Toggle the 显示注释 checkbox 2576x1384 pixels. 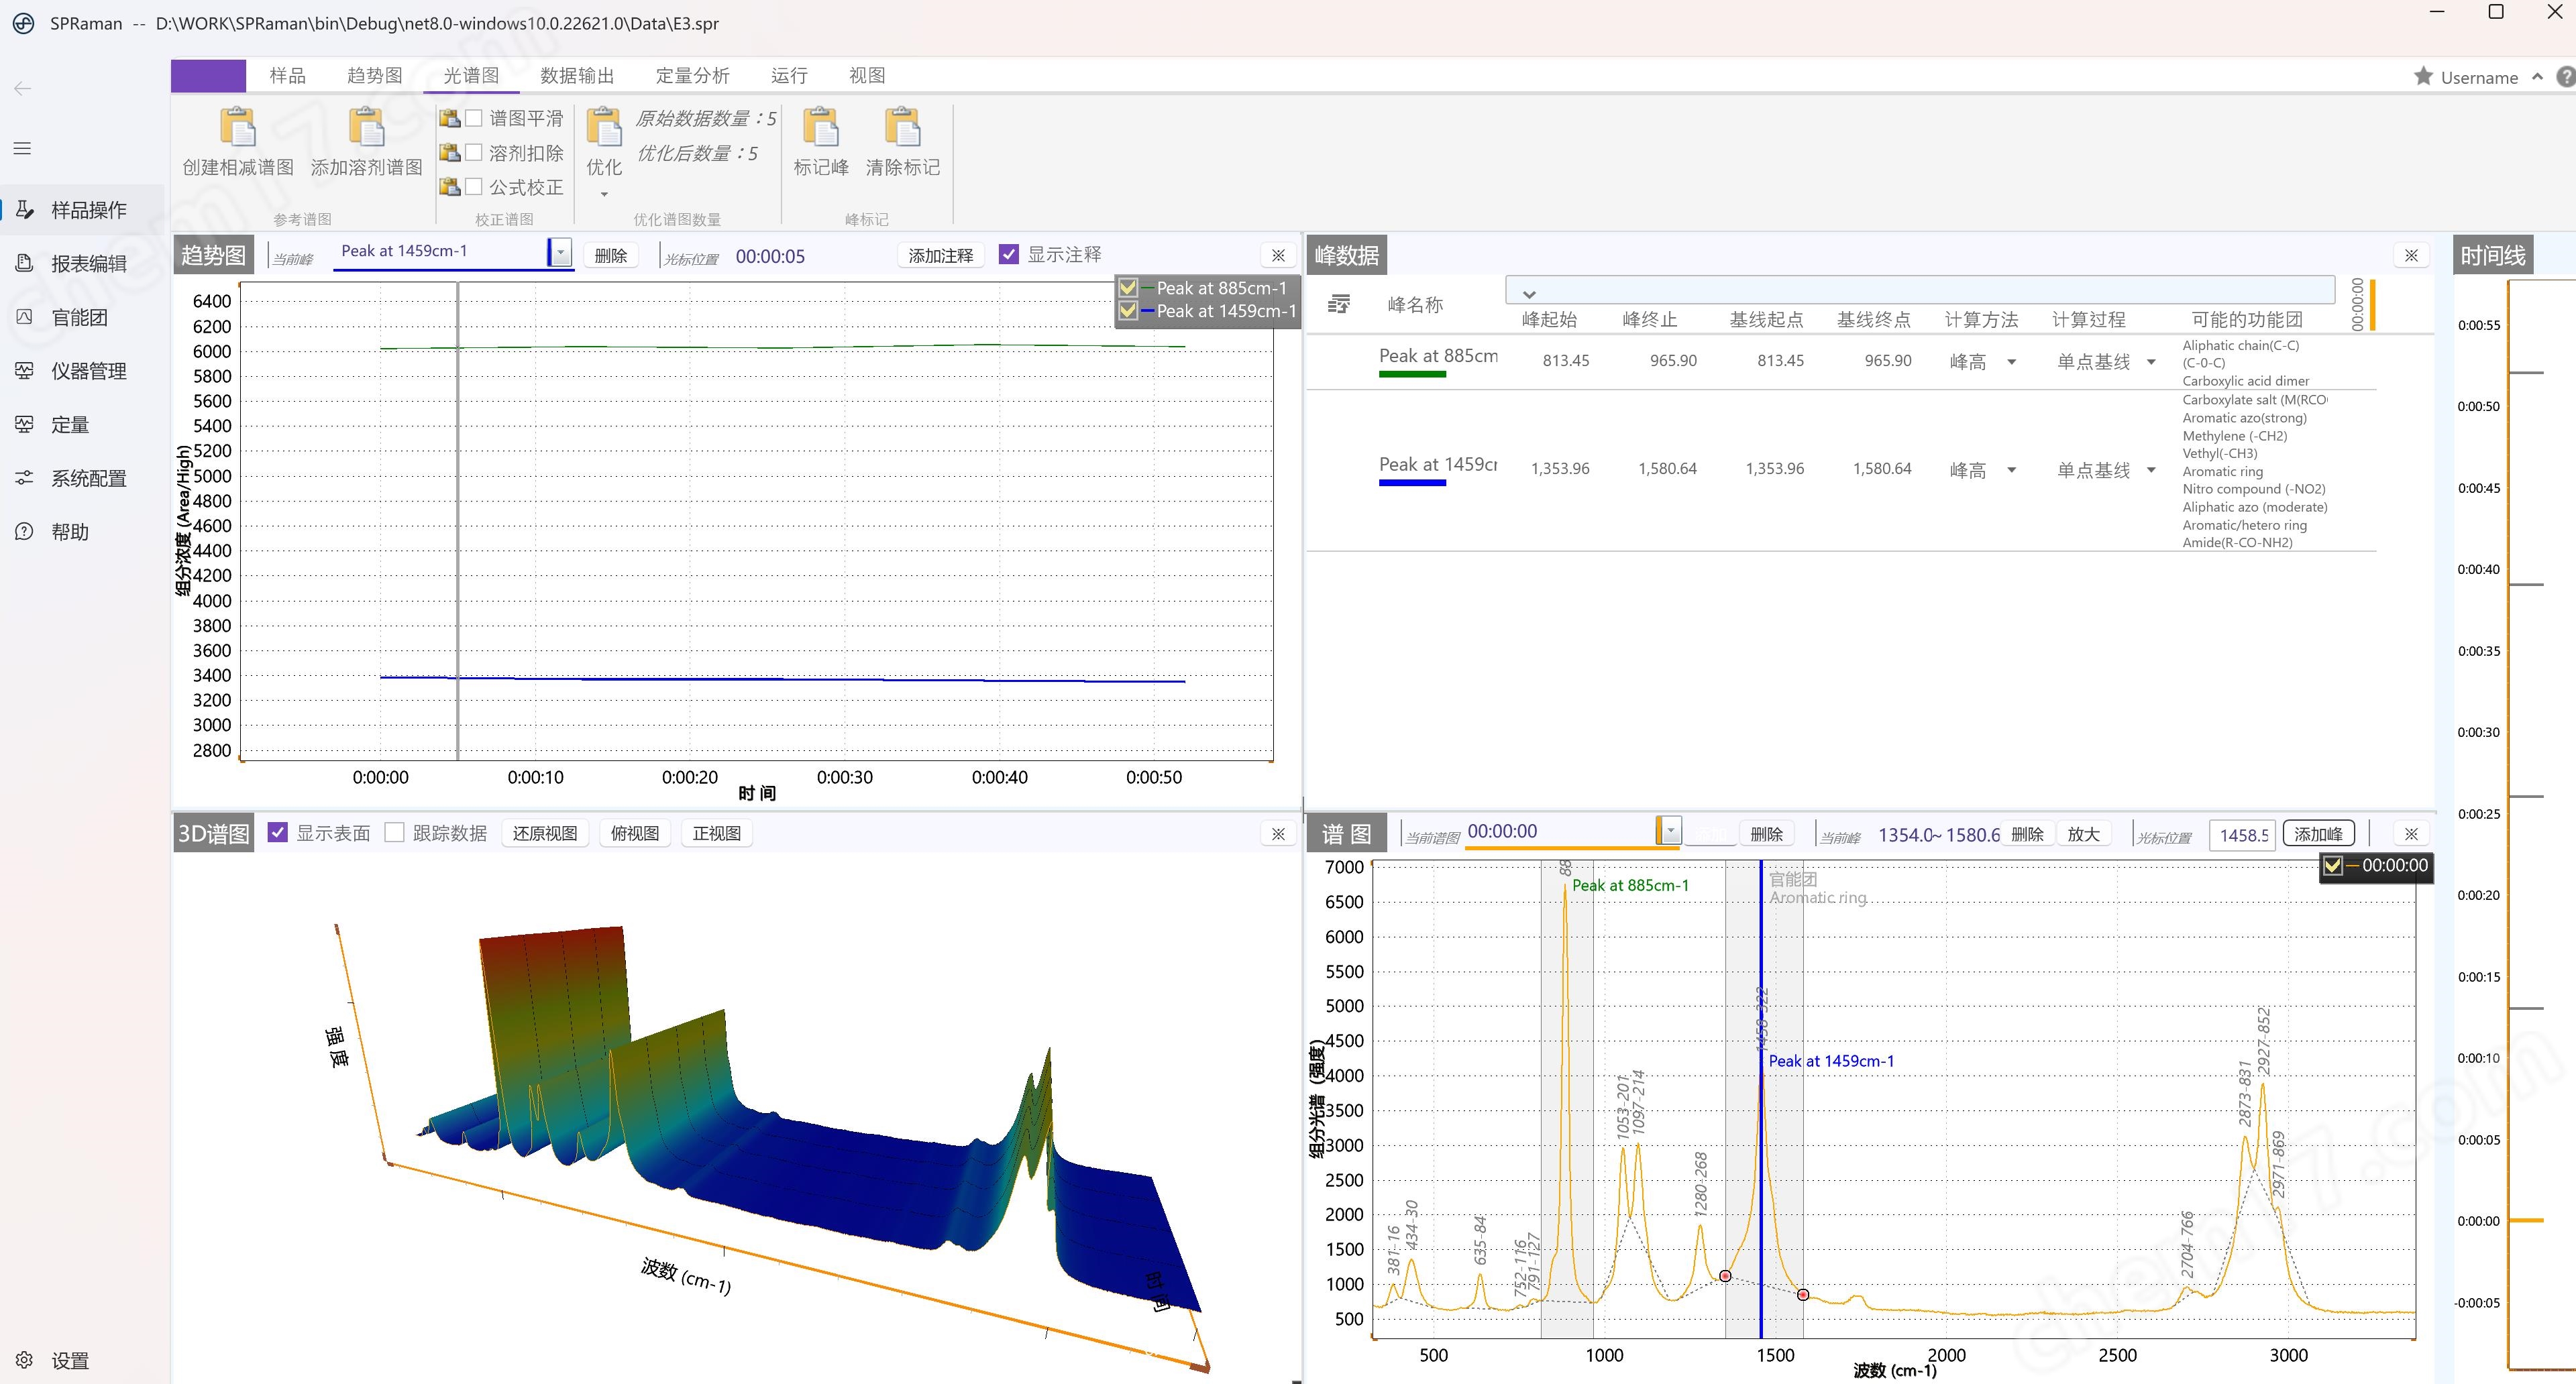click(x=1009, y=255)
